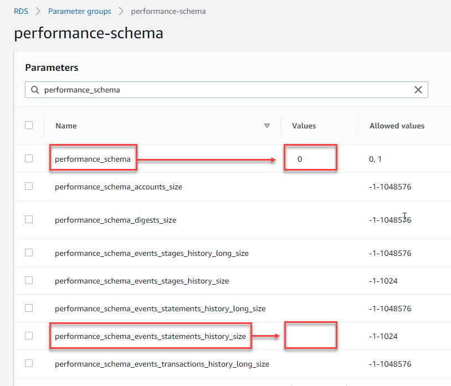Tick the performance_schema_digests_size checkbox
Screen dimensions: 451x386
tap(29, 219)
